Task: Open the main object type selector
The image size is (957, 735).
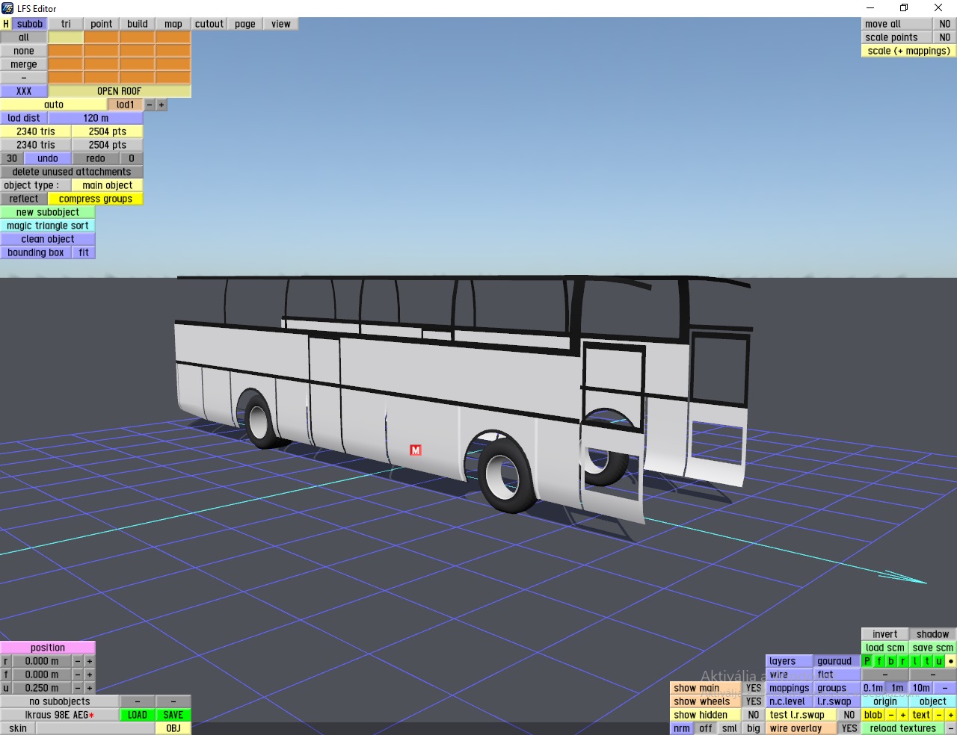Action: (108, 185)
